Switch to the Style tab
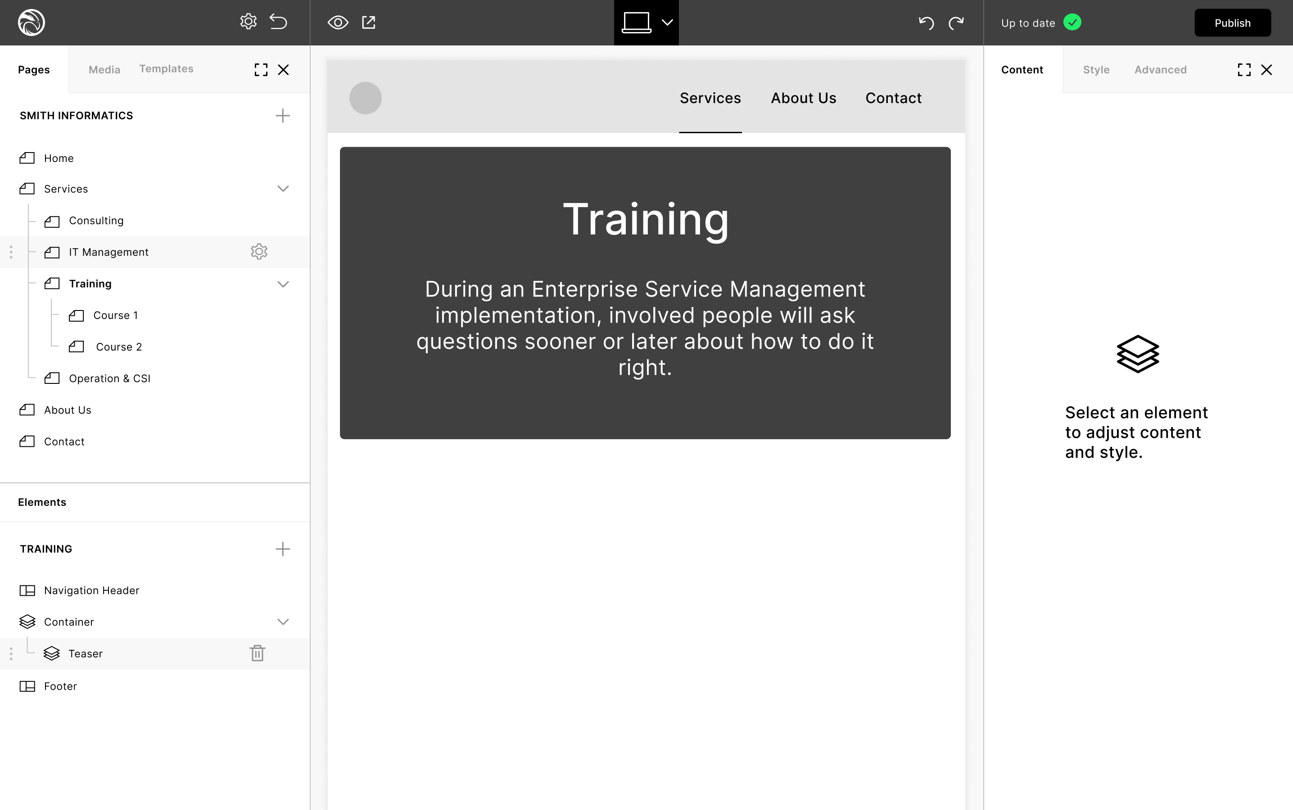 point(1096,70)
